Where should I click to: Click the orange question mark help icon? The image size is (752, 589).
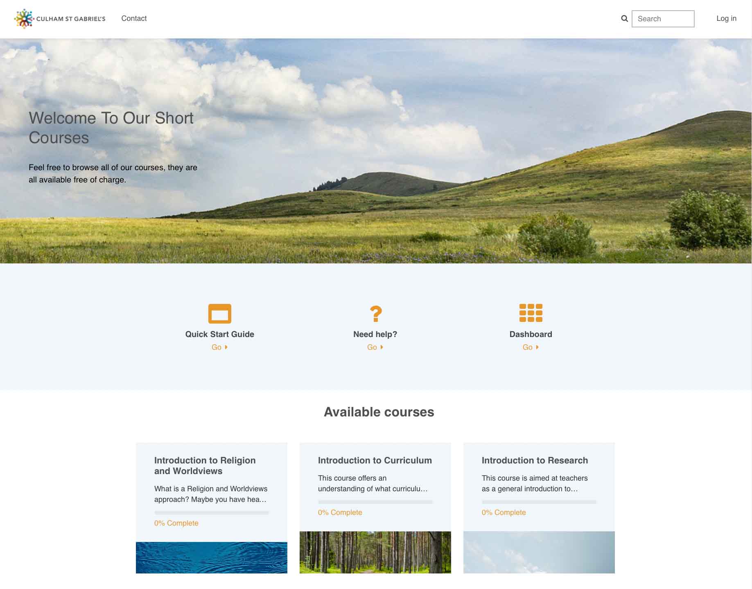coord(375,314)
